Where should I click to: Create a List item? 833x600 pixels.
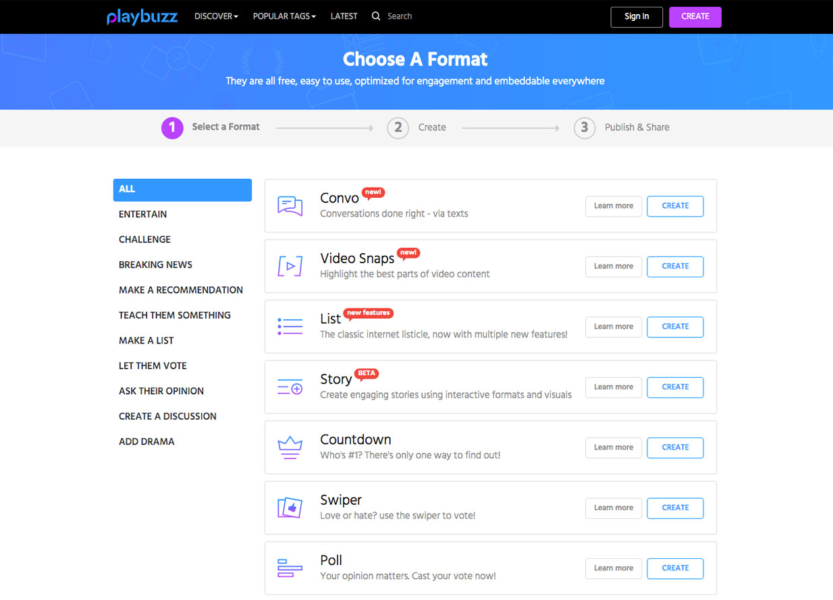[675, 327]
